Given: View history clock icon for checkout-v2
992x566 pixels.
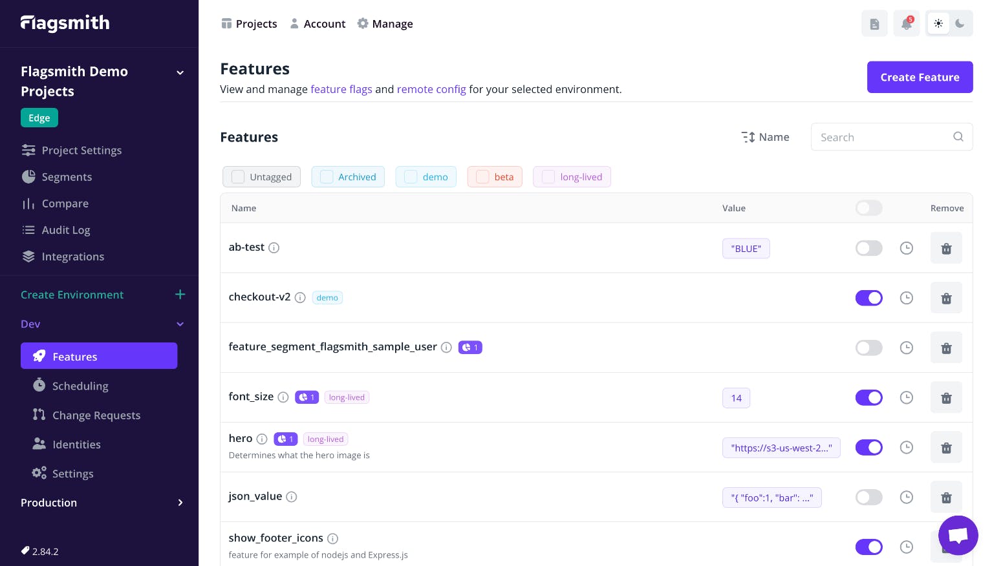Looking at the screenshot, I should pos(907,298).
